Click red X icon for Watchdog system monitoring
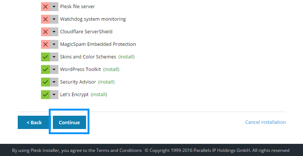Screen dimensions: 303x156 (x=45, y=19)
